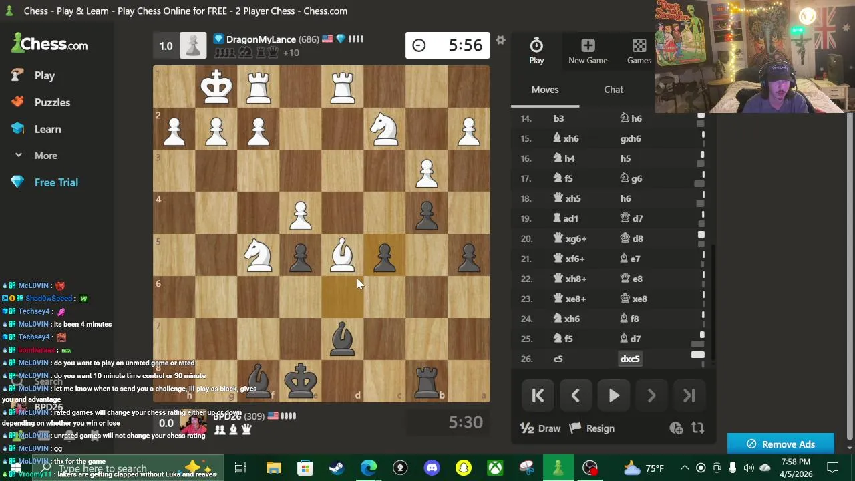Select black move gxh6 on row 15
Viewport: 855px width, 481px height.
(x=631, y=138)
